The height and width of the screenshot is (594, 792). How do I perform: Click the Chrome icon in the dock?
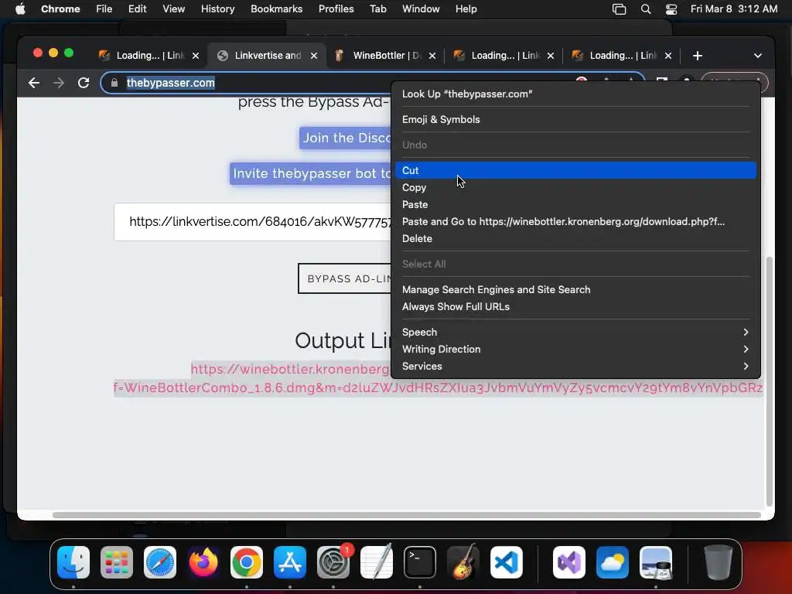[247, 562]
